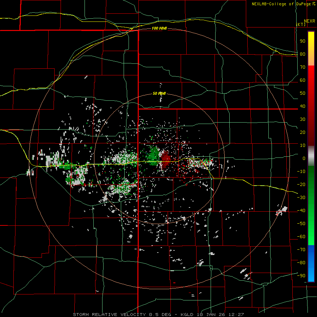
Task: Click the large green velocity blob near center
Action: click(154, 156)
